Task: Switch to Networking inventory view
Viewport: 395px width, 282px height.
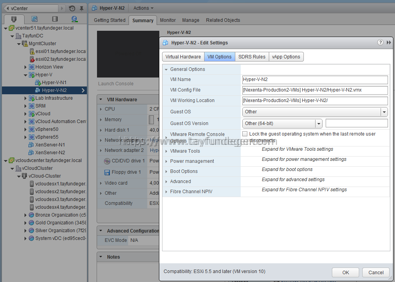Action: [74, 19]
